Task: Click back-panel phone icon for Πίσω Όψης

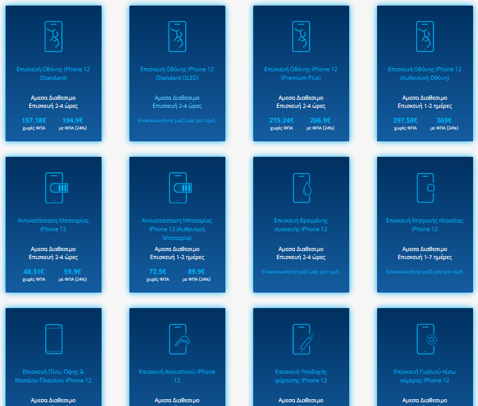Action: pyautogui.click(x=54, y=339)
